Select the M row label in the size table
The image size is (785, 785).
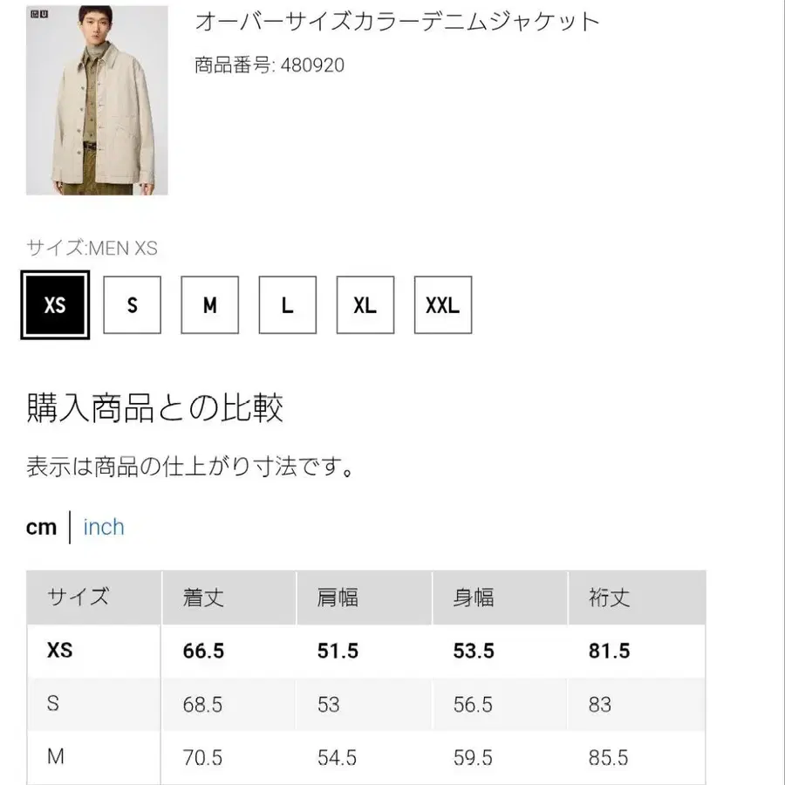pyautogui.click(x=55, y=756)
